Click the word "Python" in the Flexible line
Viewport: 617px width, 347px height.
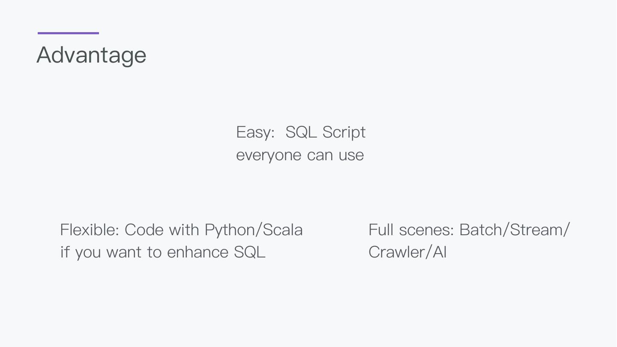click(230, 230)
